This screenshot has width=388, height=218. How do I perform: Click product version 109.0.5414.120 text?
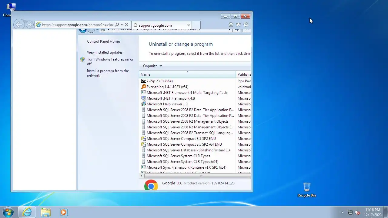pyautogui.click(x=223, y=183)
